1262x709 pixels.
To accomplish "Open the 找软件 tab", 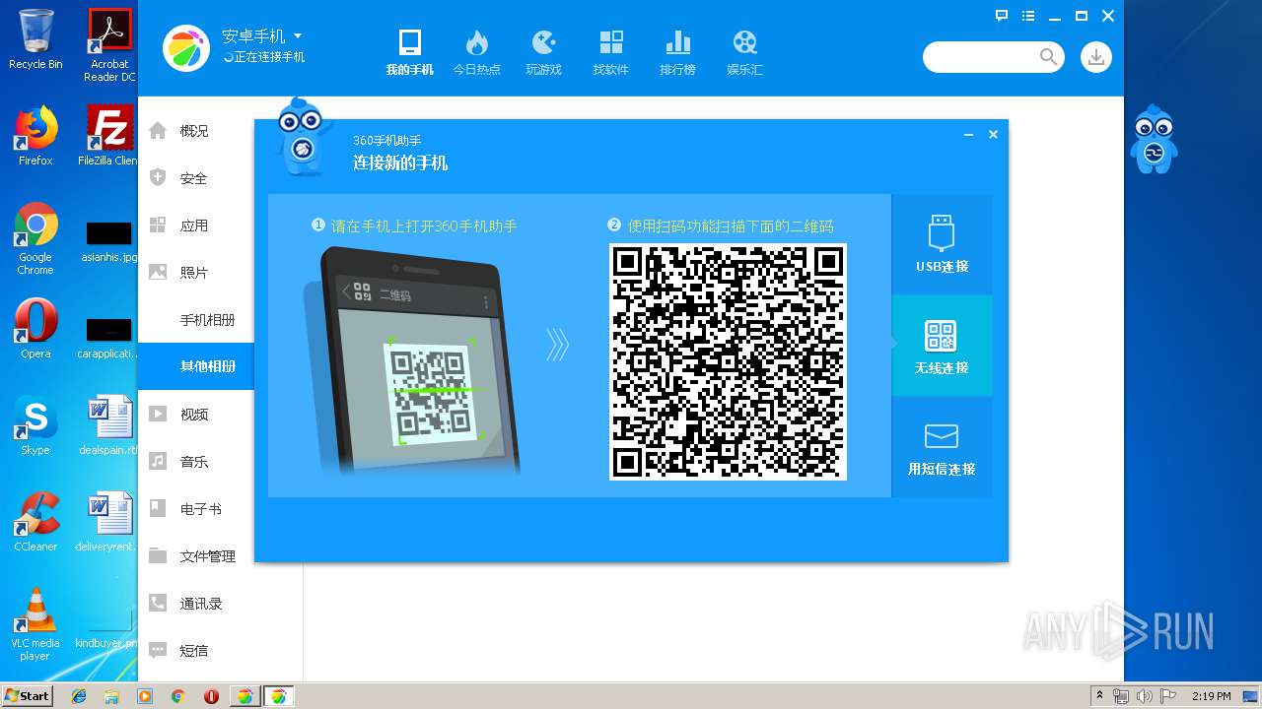I will (610, 52).
